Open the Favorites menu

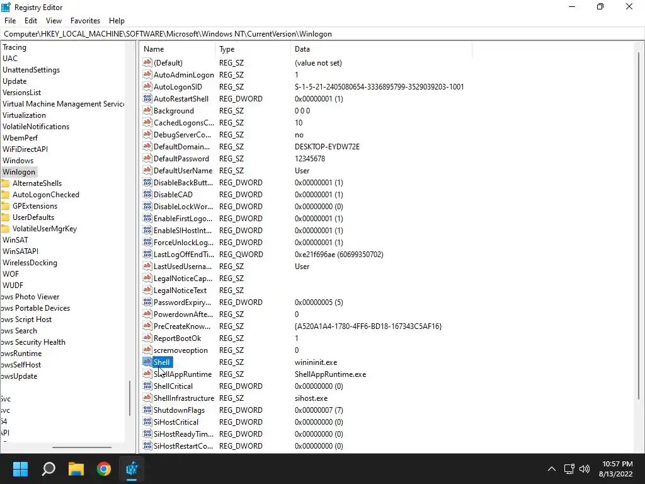(x=86, y=21)
